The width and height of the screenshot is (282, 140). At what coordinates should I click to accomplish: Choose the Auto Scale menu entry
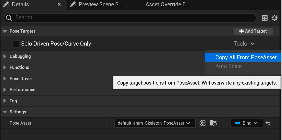click(228, 66)
